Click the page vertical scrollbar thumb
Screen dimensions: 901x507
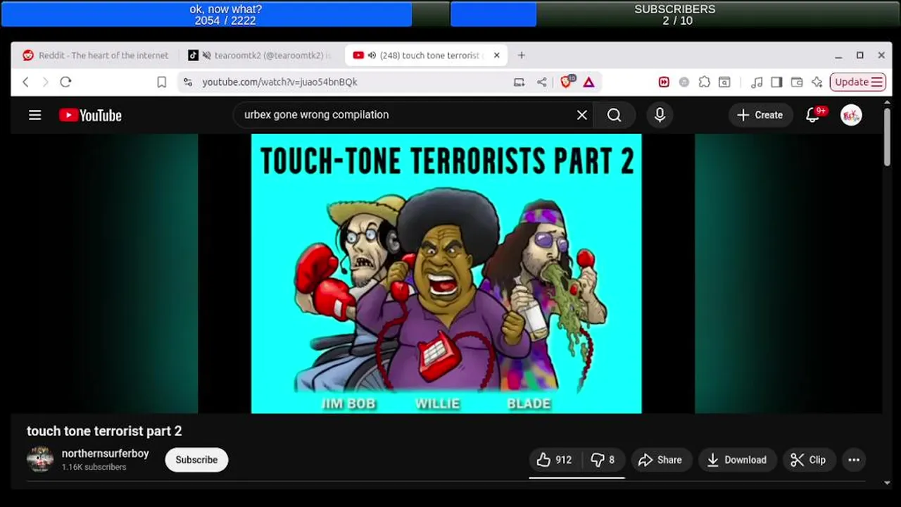click(x=887, y=137)
